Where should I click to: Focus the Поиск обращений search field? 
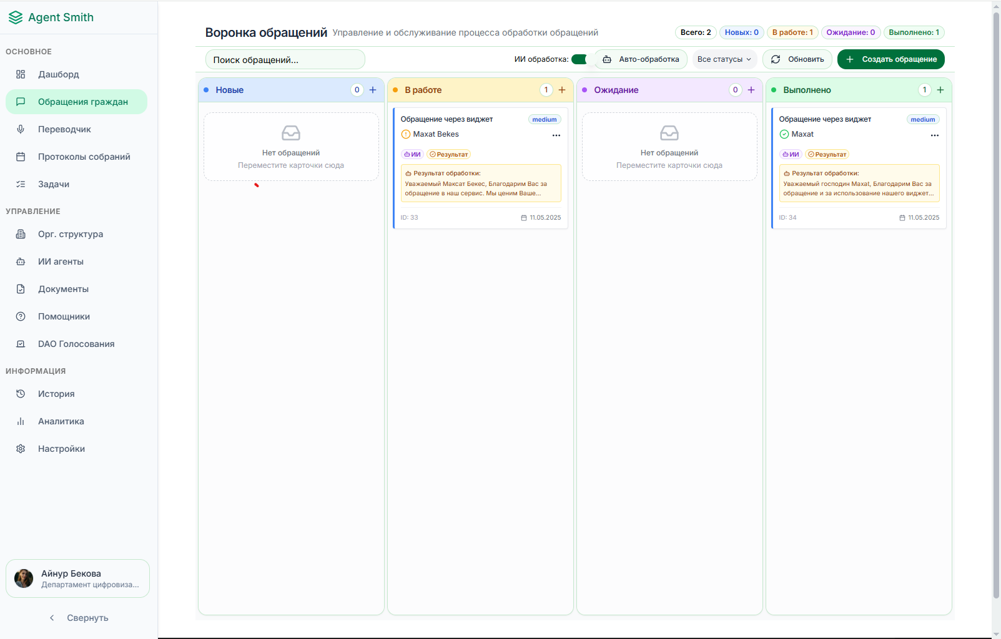285,60
